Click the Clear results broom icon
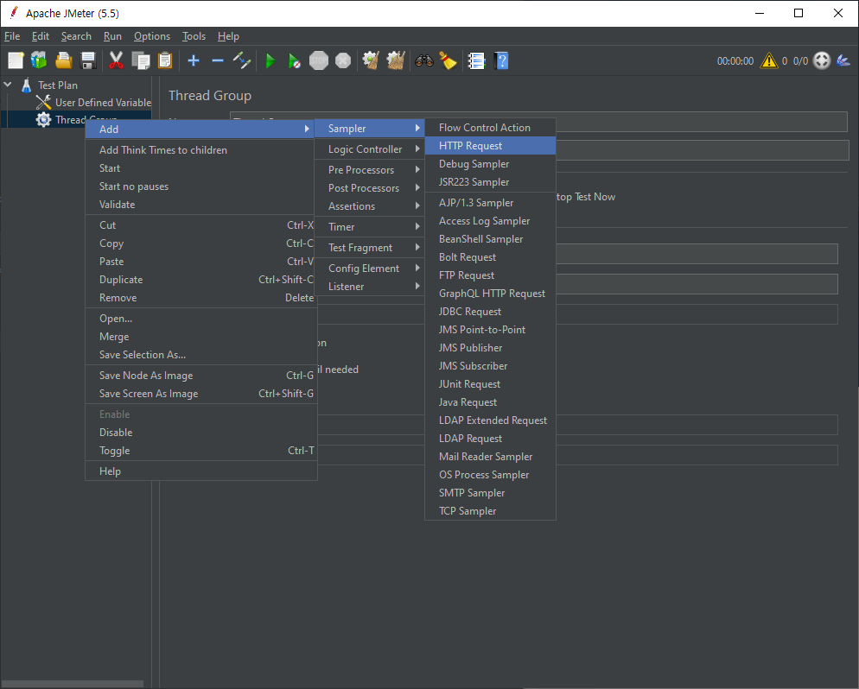 click(x=371, y=60)
